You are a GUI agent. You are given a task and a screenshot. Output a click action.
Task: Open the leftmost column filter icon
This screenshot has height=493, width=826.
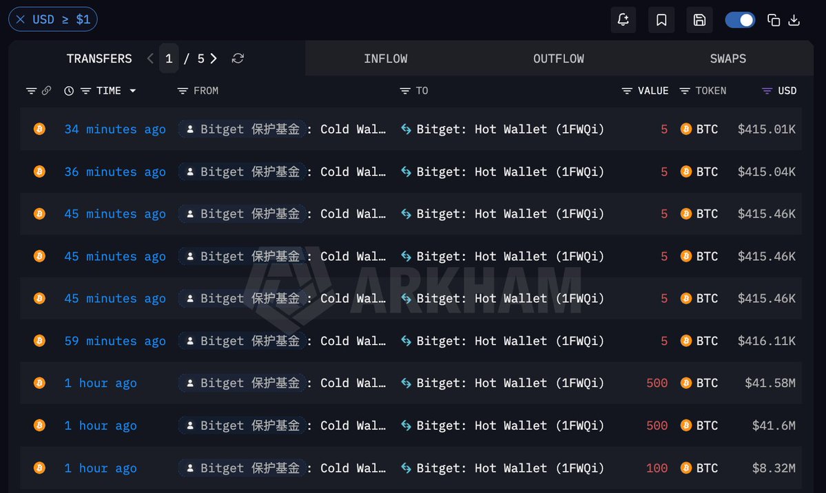(32, 91)
